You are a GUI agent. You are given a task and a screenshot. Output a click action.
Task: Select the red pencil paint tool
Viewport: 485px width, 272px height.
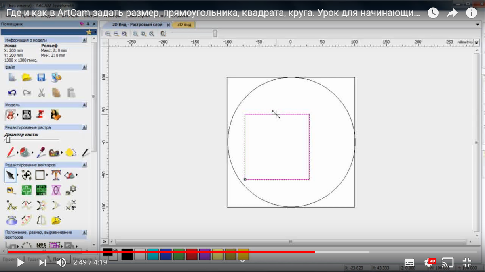[11, 153]
